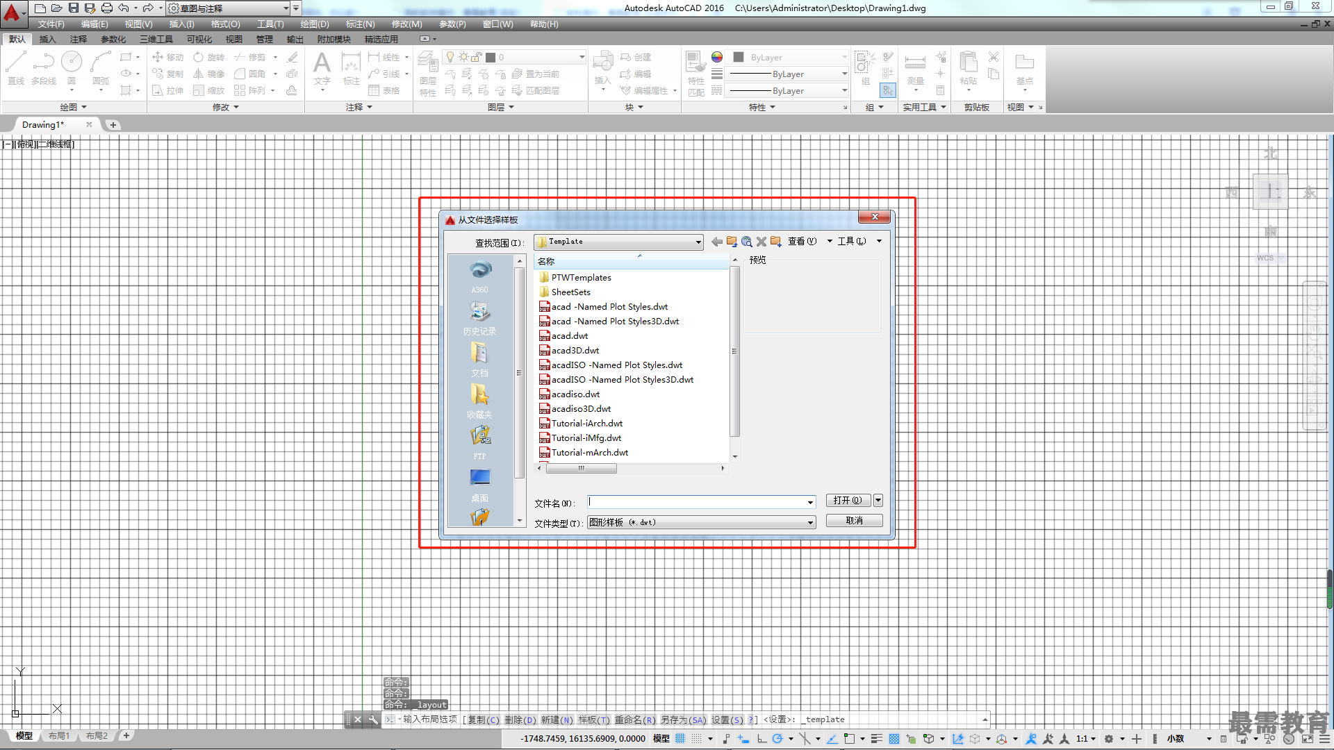
Task: Toggle snap mode in the status bar
Action: coord(696,739)
